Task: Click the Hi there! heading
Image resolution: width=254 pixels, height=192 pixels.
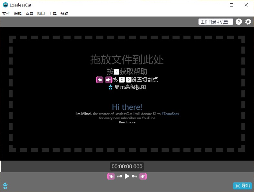Action: coord(127,107)
